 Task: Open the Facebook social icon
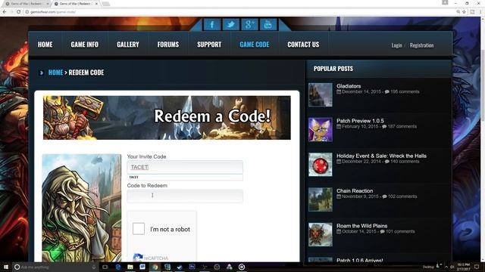tap(212, 24)
